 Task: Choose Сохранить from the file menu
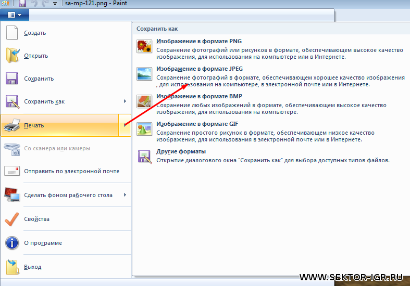point(66,79)
